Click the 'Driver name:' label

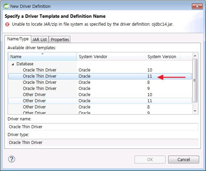(x=19, y=119)
